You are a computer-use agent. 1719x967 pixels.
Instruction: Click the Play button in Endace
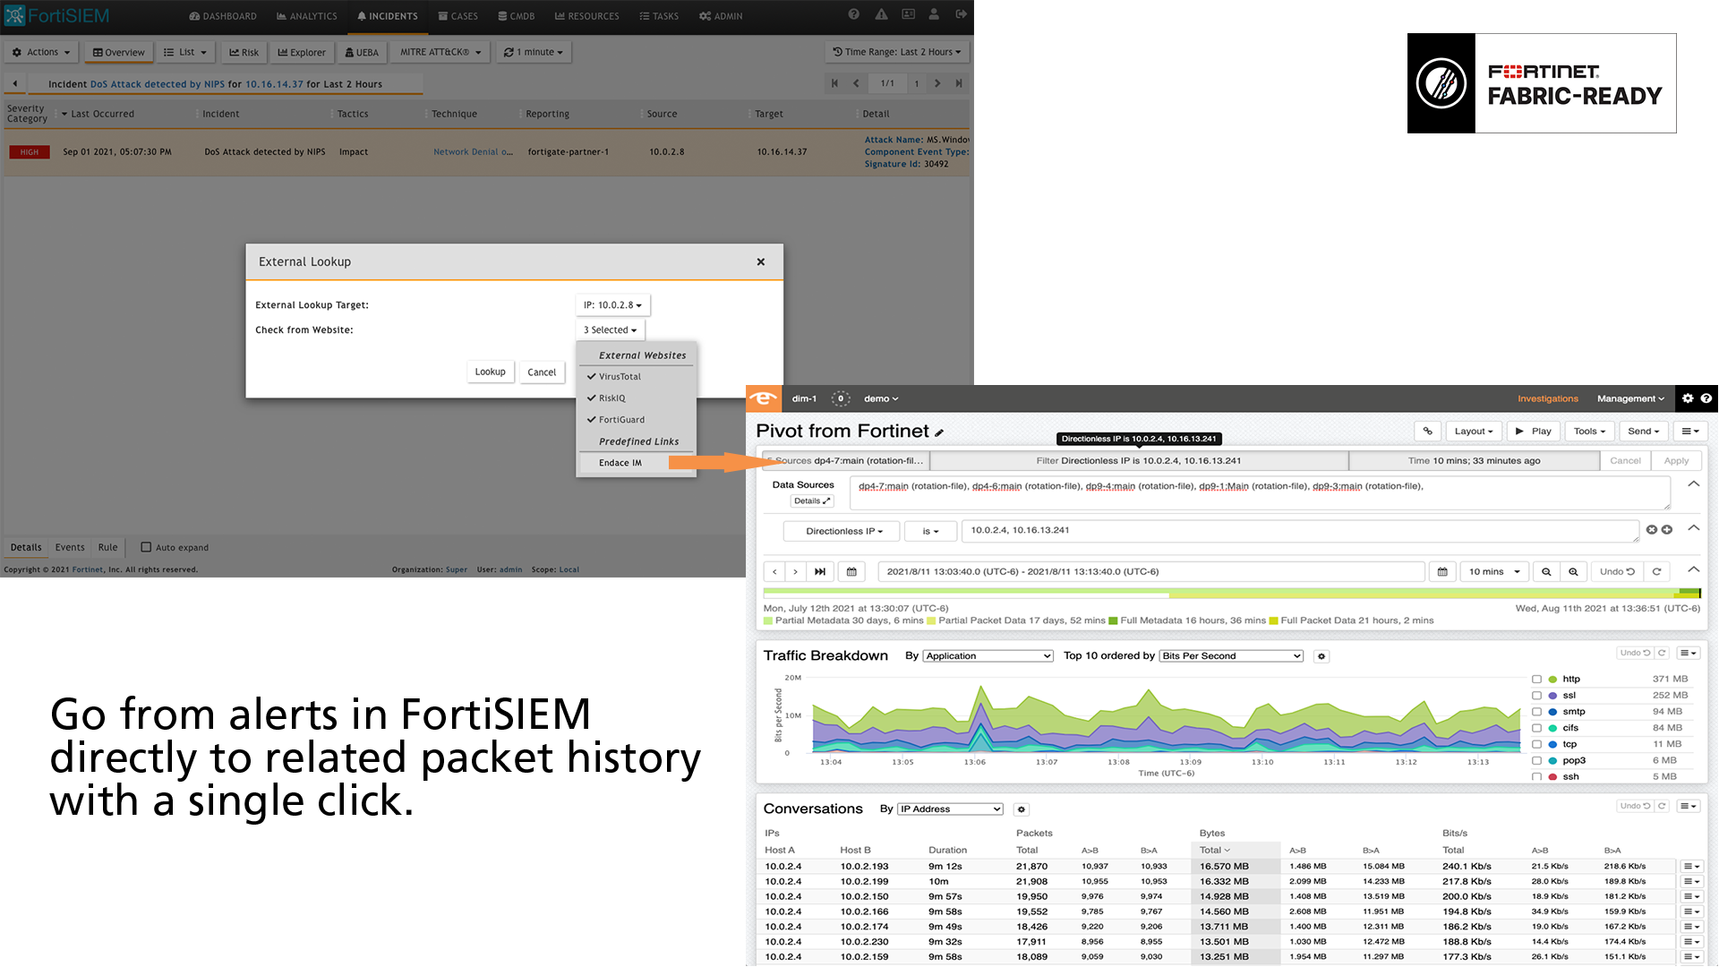[x=1533, y=431]
